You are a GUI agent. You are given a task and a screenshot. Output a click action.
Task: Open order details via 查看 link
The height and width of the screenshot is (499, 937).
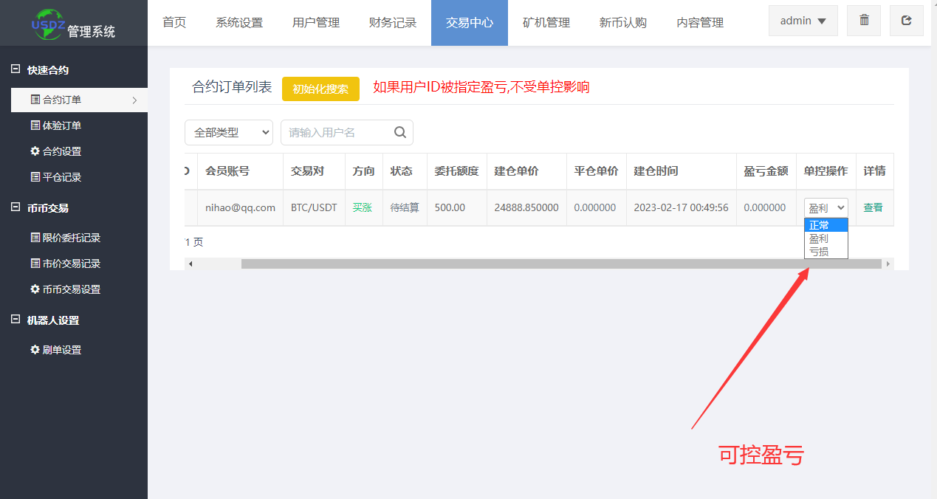pos(873,207)
